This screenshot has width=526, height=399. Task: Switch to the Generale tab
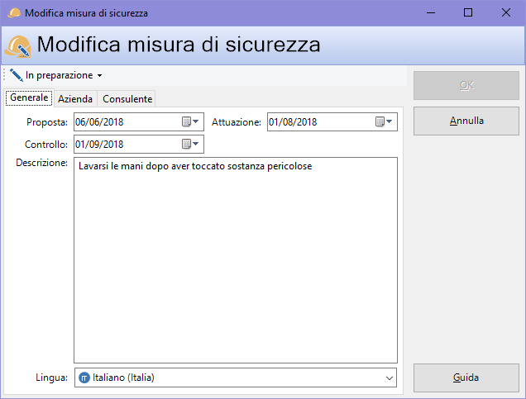click(29, 97)
